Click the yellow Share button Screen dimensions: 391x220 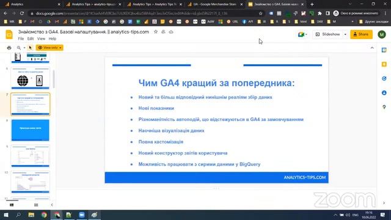tap(361, 34)
